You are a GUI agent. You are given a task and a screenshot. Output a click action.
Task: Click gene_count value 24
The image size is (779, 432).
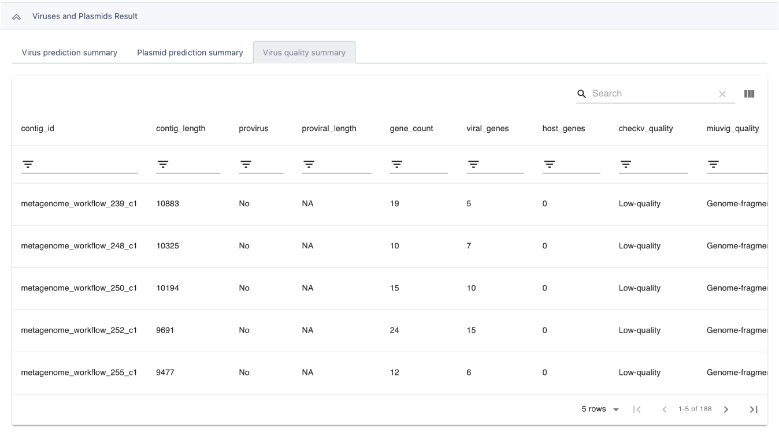coord(395,330)
